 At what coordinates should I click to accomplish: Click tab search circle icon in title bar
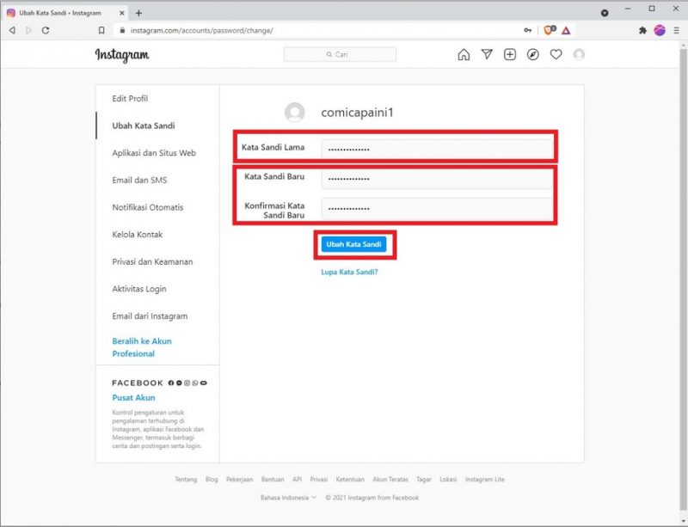[x=605, y=13]
